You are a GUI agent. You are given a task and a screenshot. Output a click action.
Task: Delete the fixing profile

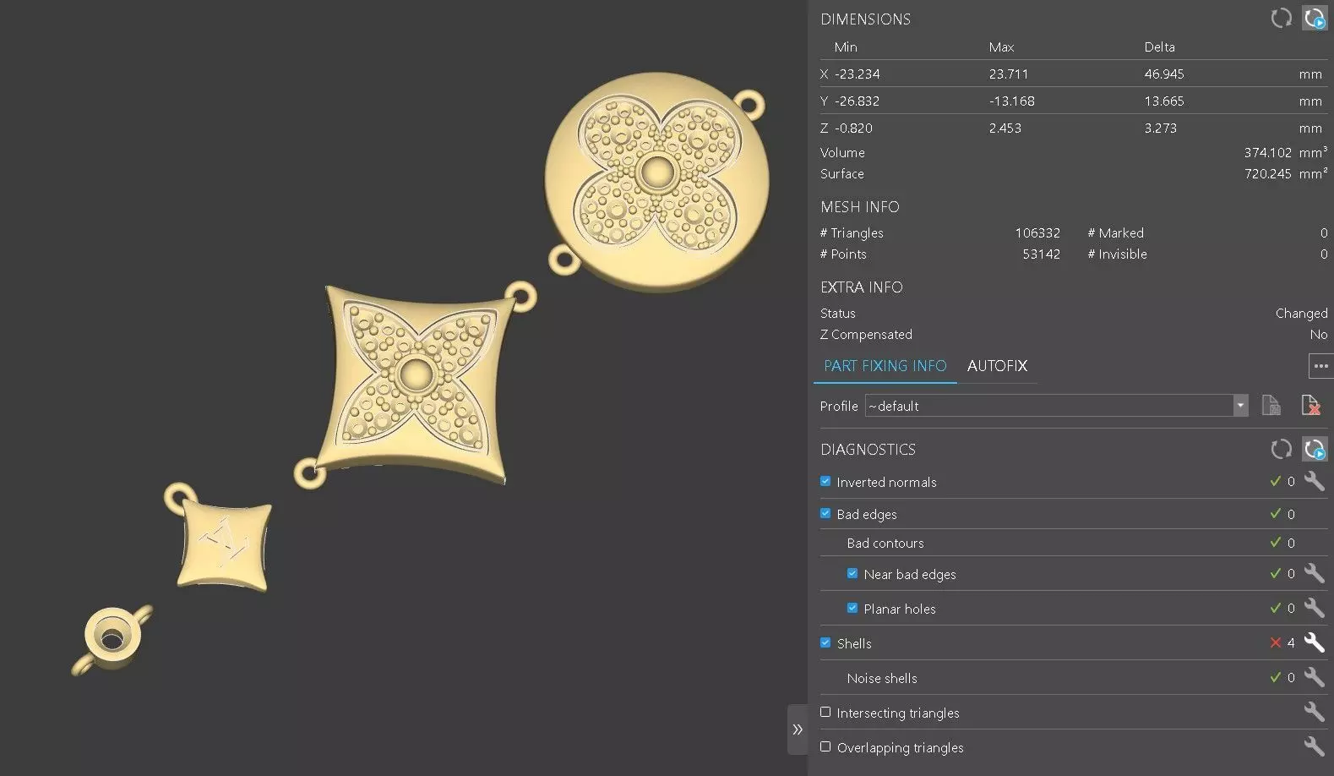[1310, 406]
